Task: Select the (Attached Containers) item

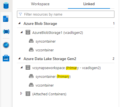Action: 49,94
